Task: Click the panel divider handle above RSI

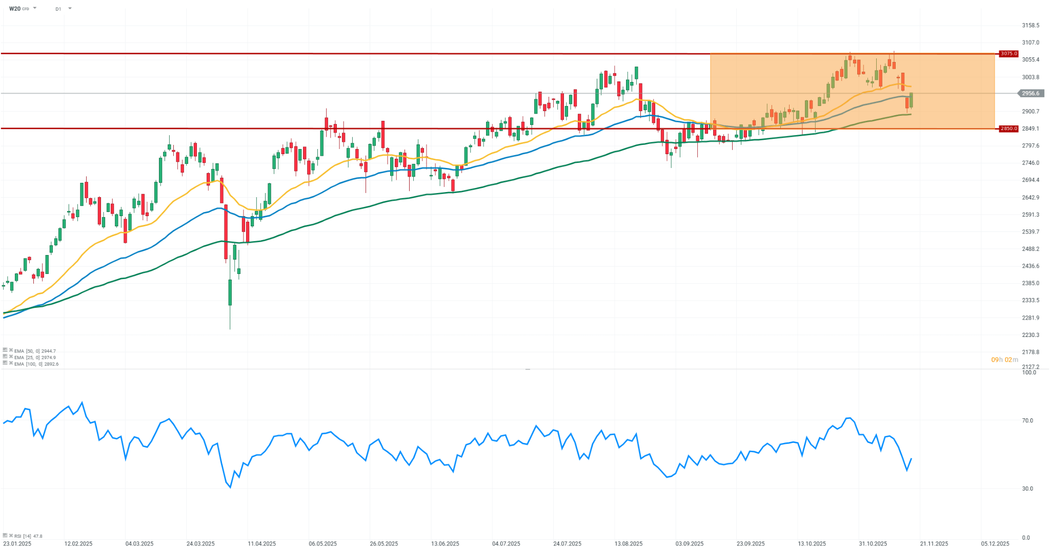Action: pyautogui.click(x=528, y=369)
